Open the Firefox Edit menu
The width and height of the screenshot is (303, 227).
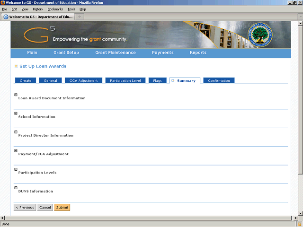pos(14,9)
